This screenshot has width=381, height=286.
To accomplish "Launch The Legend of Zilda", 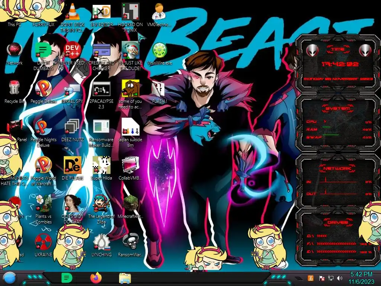I will [101, 203].
